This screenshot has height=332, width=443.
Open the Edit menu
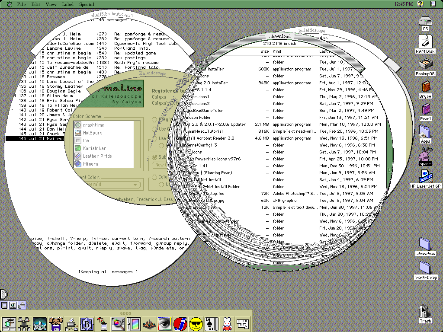35,4
